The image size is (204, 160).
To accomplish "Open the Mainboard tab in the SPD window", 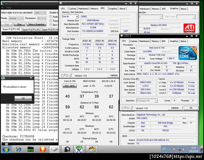I will (x=83, y=9).
